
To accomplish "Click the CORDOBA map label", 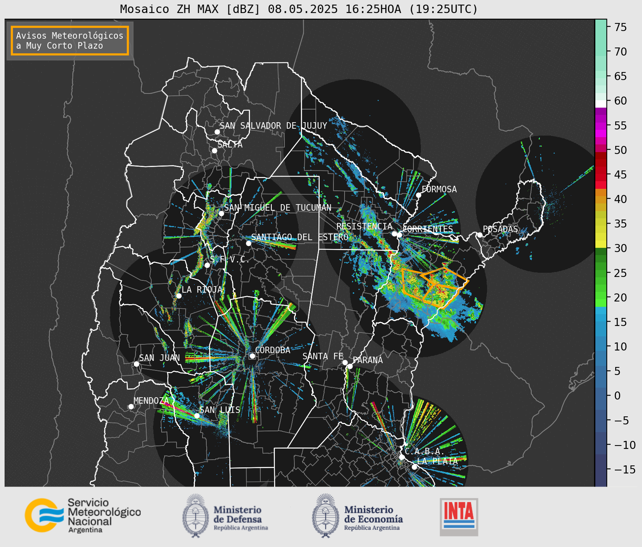I will 273,350.
